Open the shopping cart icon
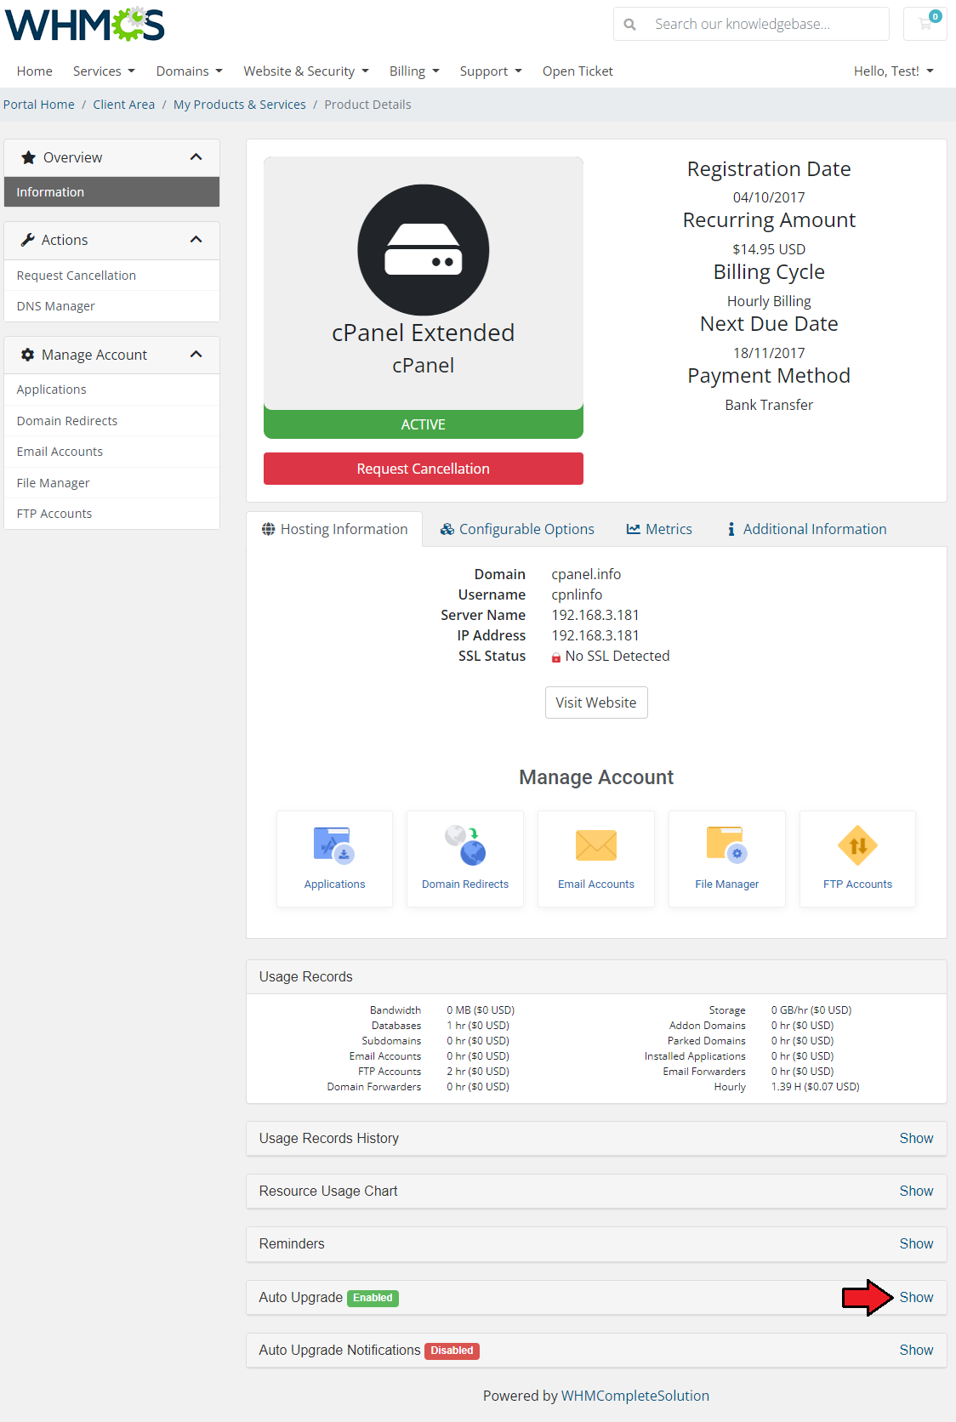956x1422 pixels. [925, 24]
